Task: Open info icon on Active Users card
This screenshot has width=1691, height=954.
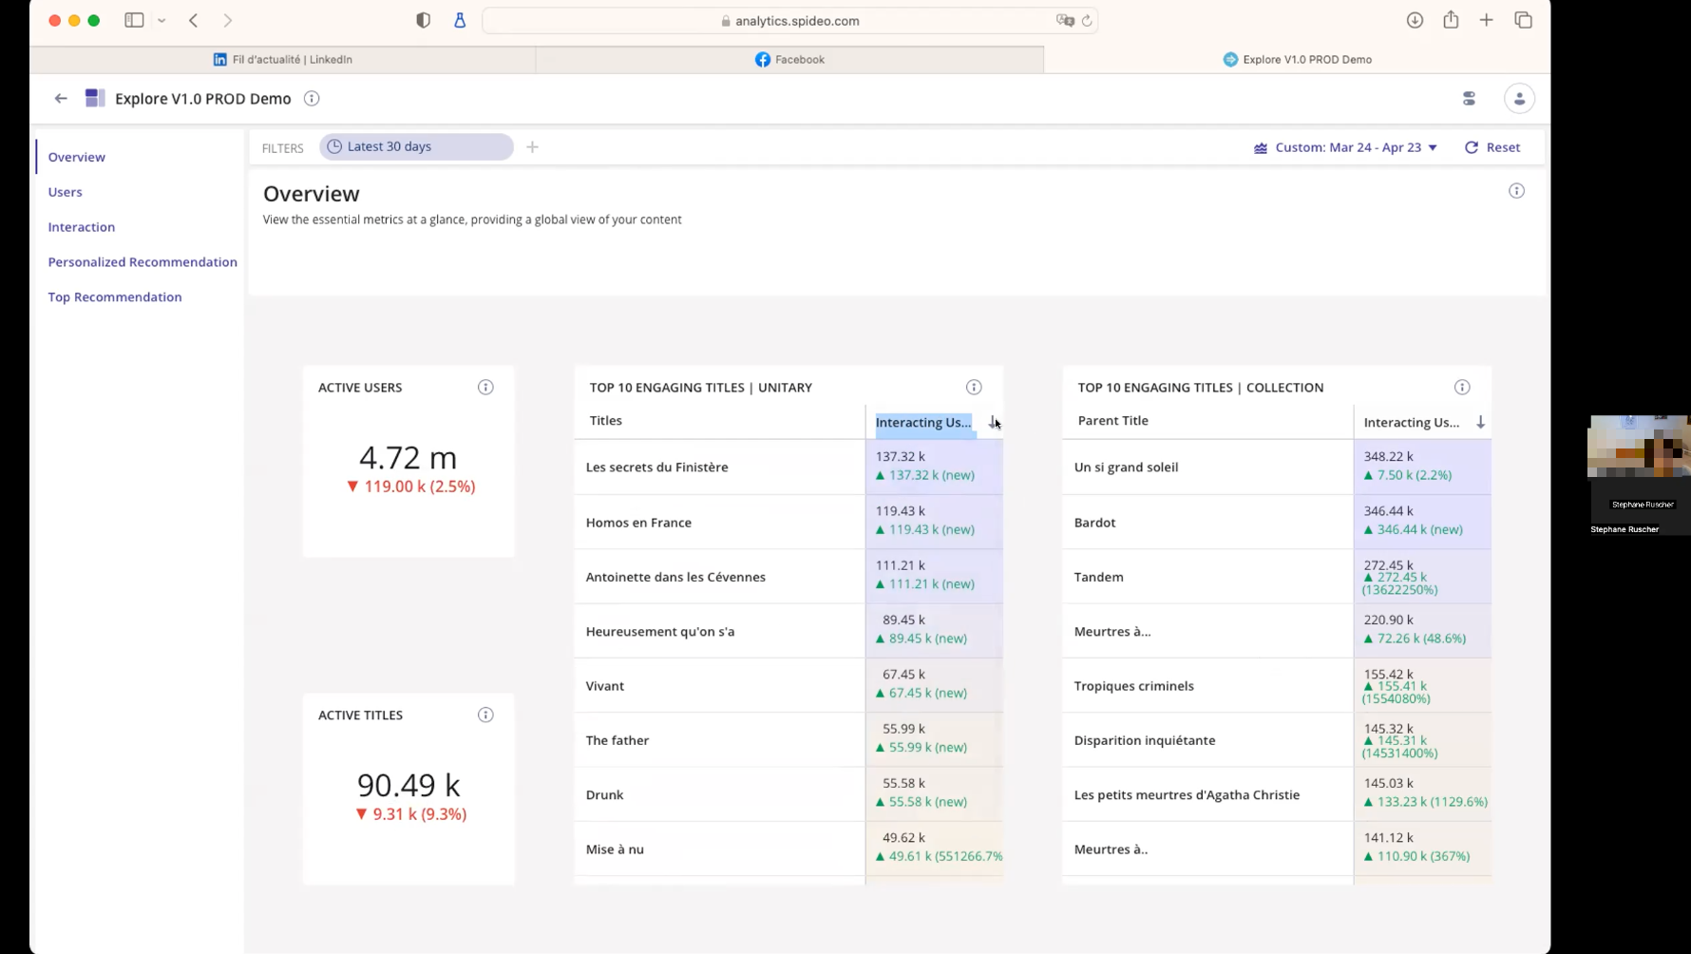Action: coord(485,387)
